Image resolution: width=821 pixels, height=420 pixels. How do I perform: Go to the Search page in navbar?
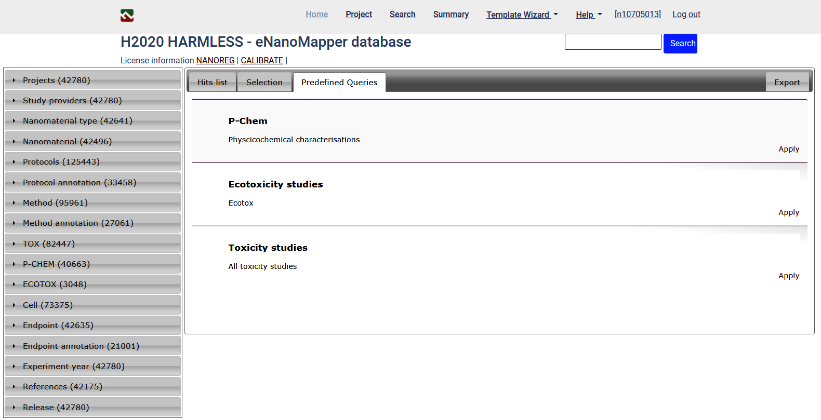point(402,15)
